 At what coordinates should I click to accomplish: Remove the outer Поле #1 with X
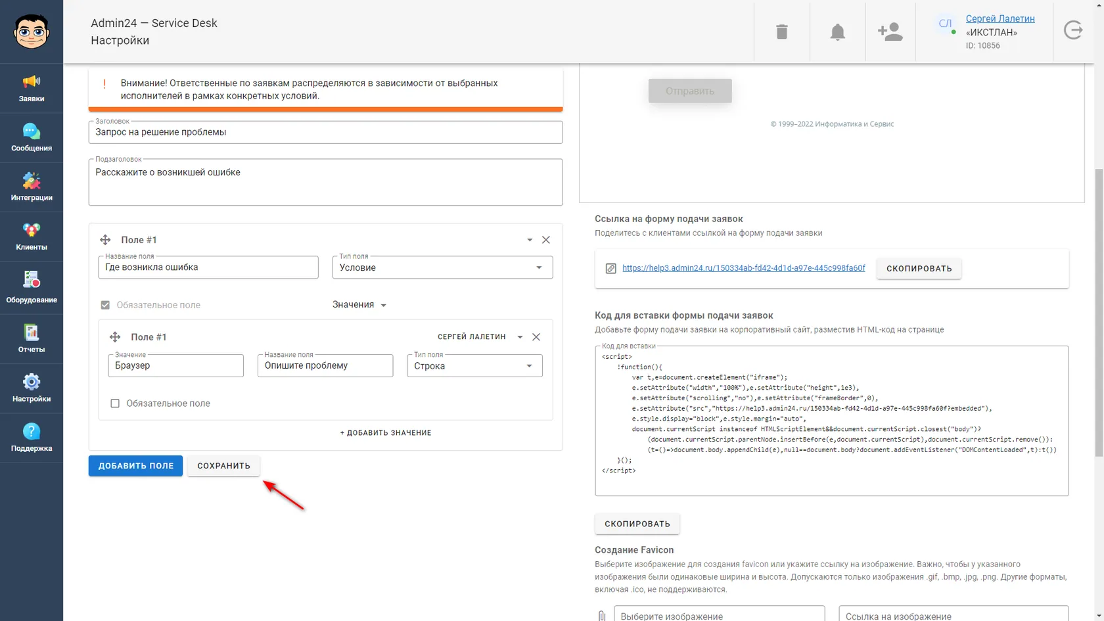[x=546, y=240]
